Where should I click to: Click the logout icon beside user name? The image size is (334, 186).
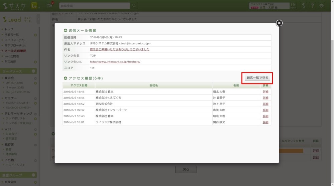pos(293,6)
